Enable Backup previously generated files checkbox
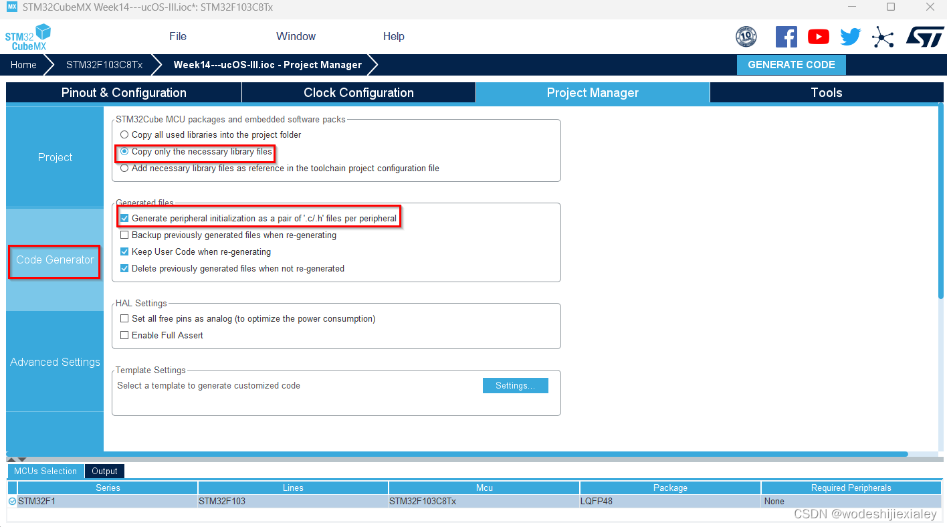This screenshot has width=947, height=527. click(x=228, y=235)
